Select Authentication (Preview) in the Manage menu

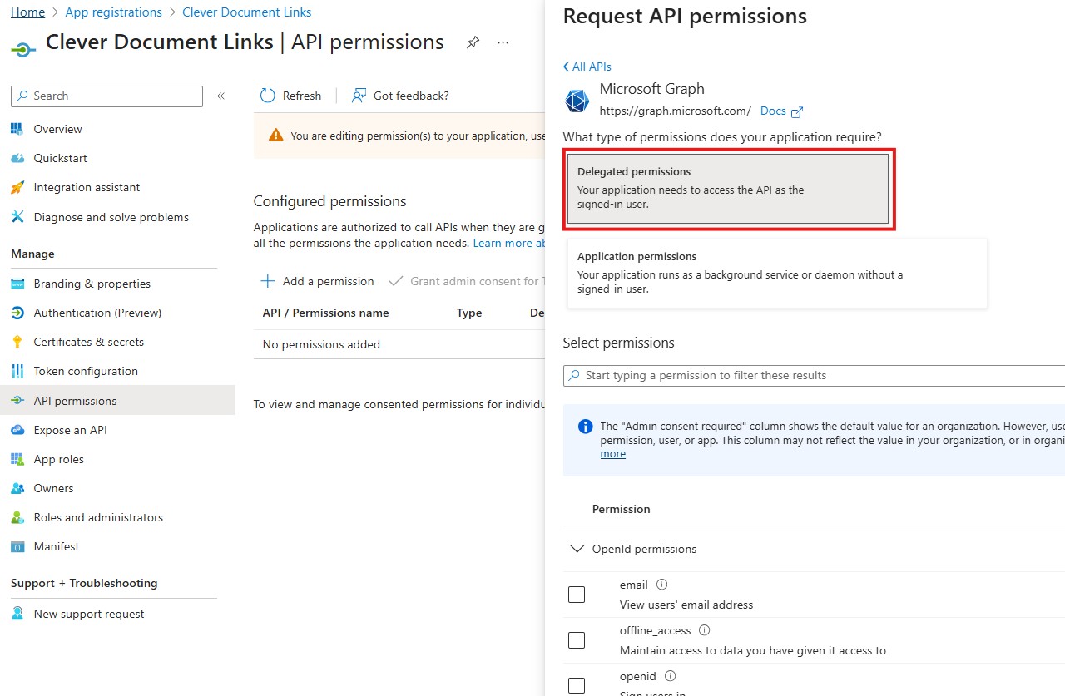click(99, 313)
